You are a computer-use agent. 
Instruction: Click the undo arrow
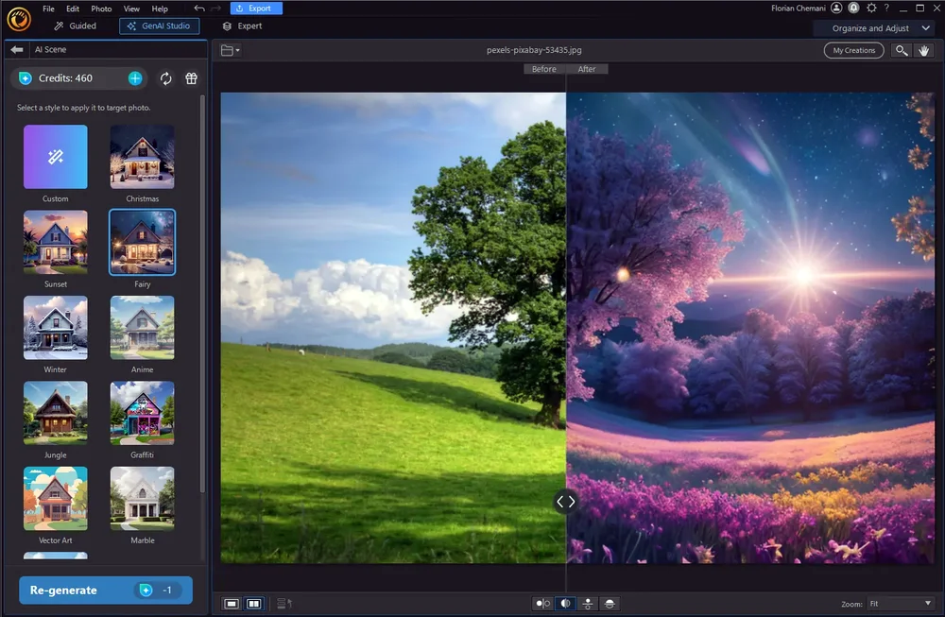pyautogui.click(x=199, y=9)
